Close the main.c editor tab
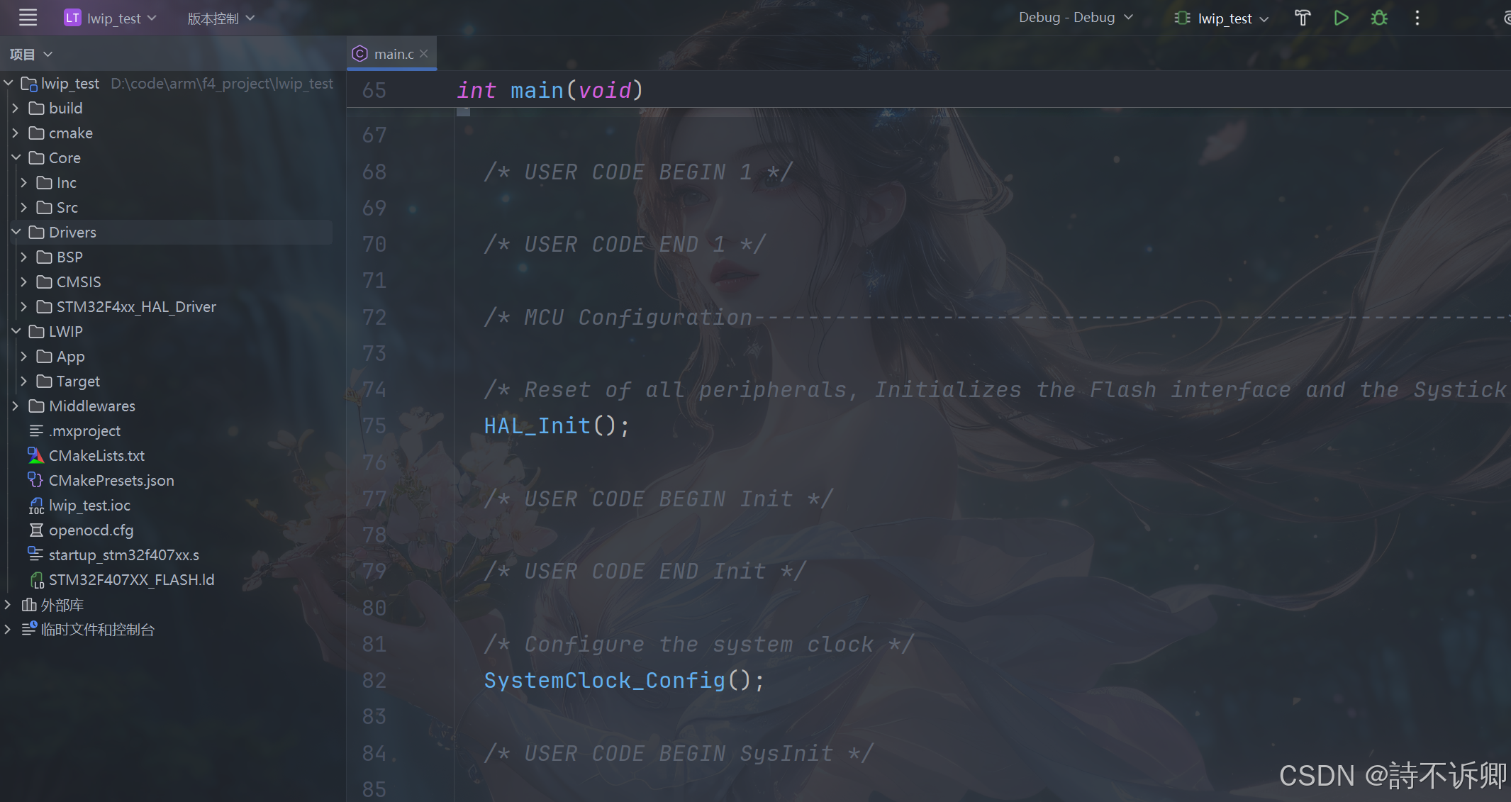 (424, 54)
